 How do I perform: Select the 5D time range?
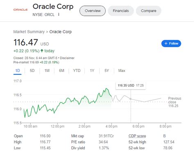pos(32,71)
